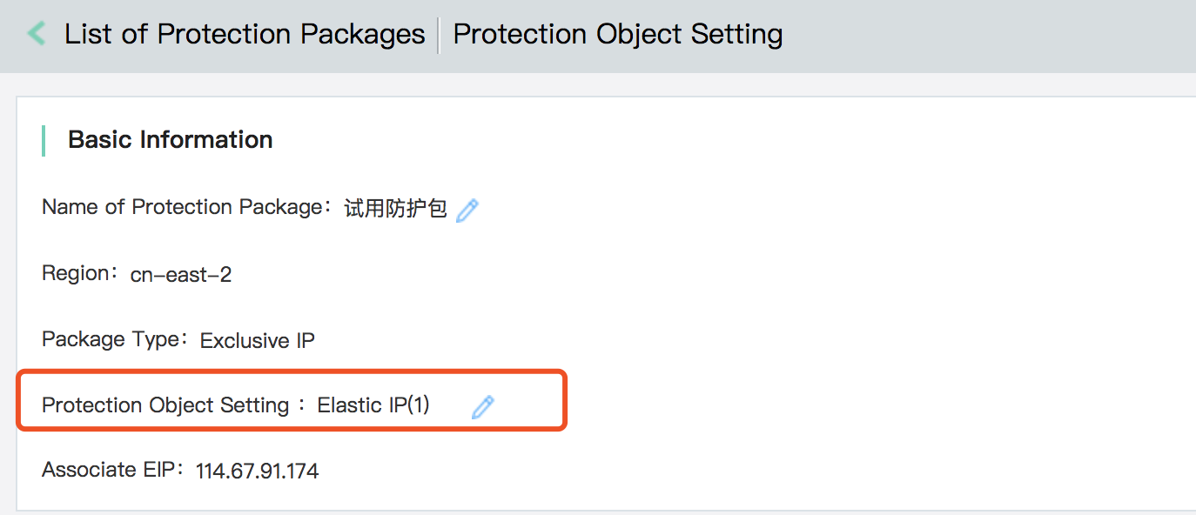
Task: Select the package name 试用防护包
Action: [396, 209]
